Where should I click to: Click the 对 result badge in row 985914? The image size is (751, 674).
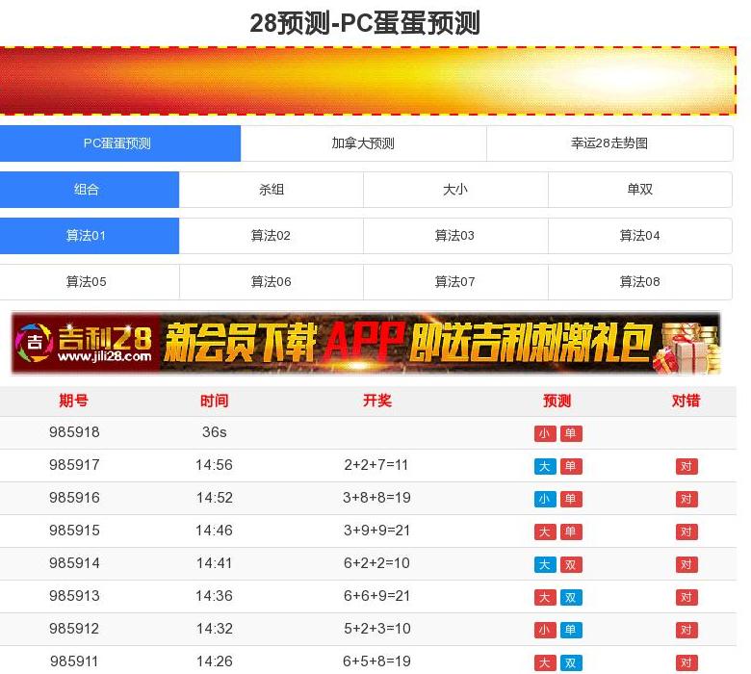[x=686, y=565]
